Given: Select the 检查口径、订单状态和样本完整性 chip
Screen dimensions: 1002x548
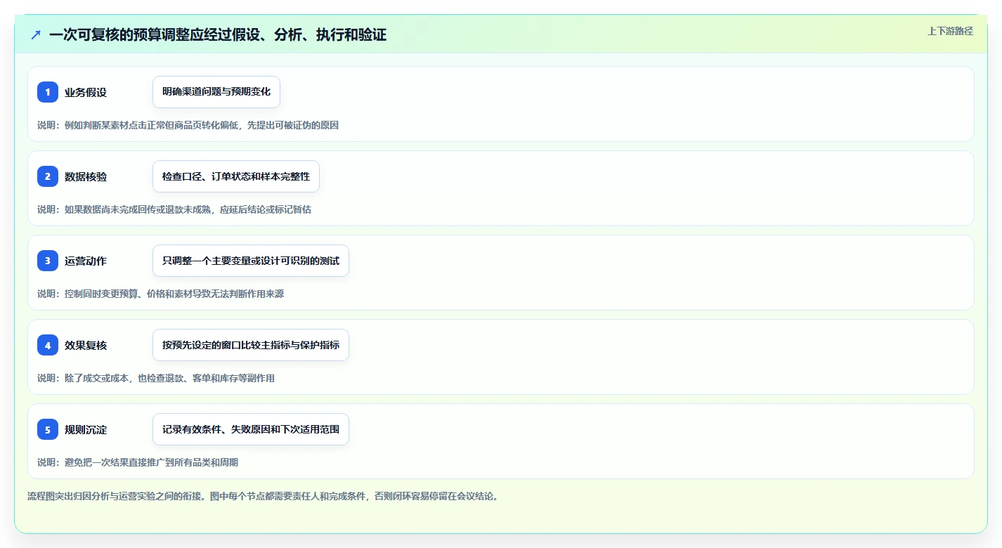Looking at the screenshot, I should (236, 176).
